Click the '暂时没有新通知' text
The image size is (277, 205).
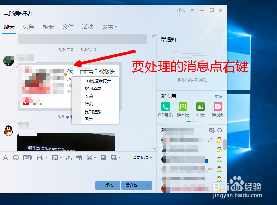pos(192,80)
